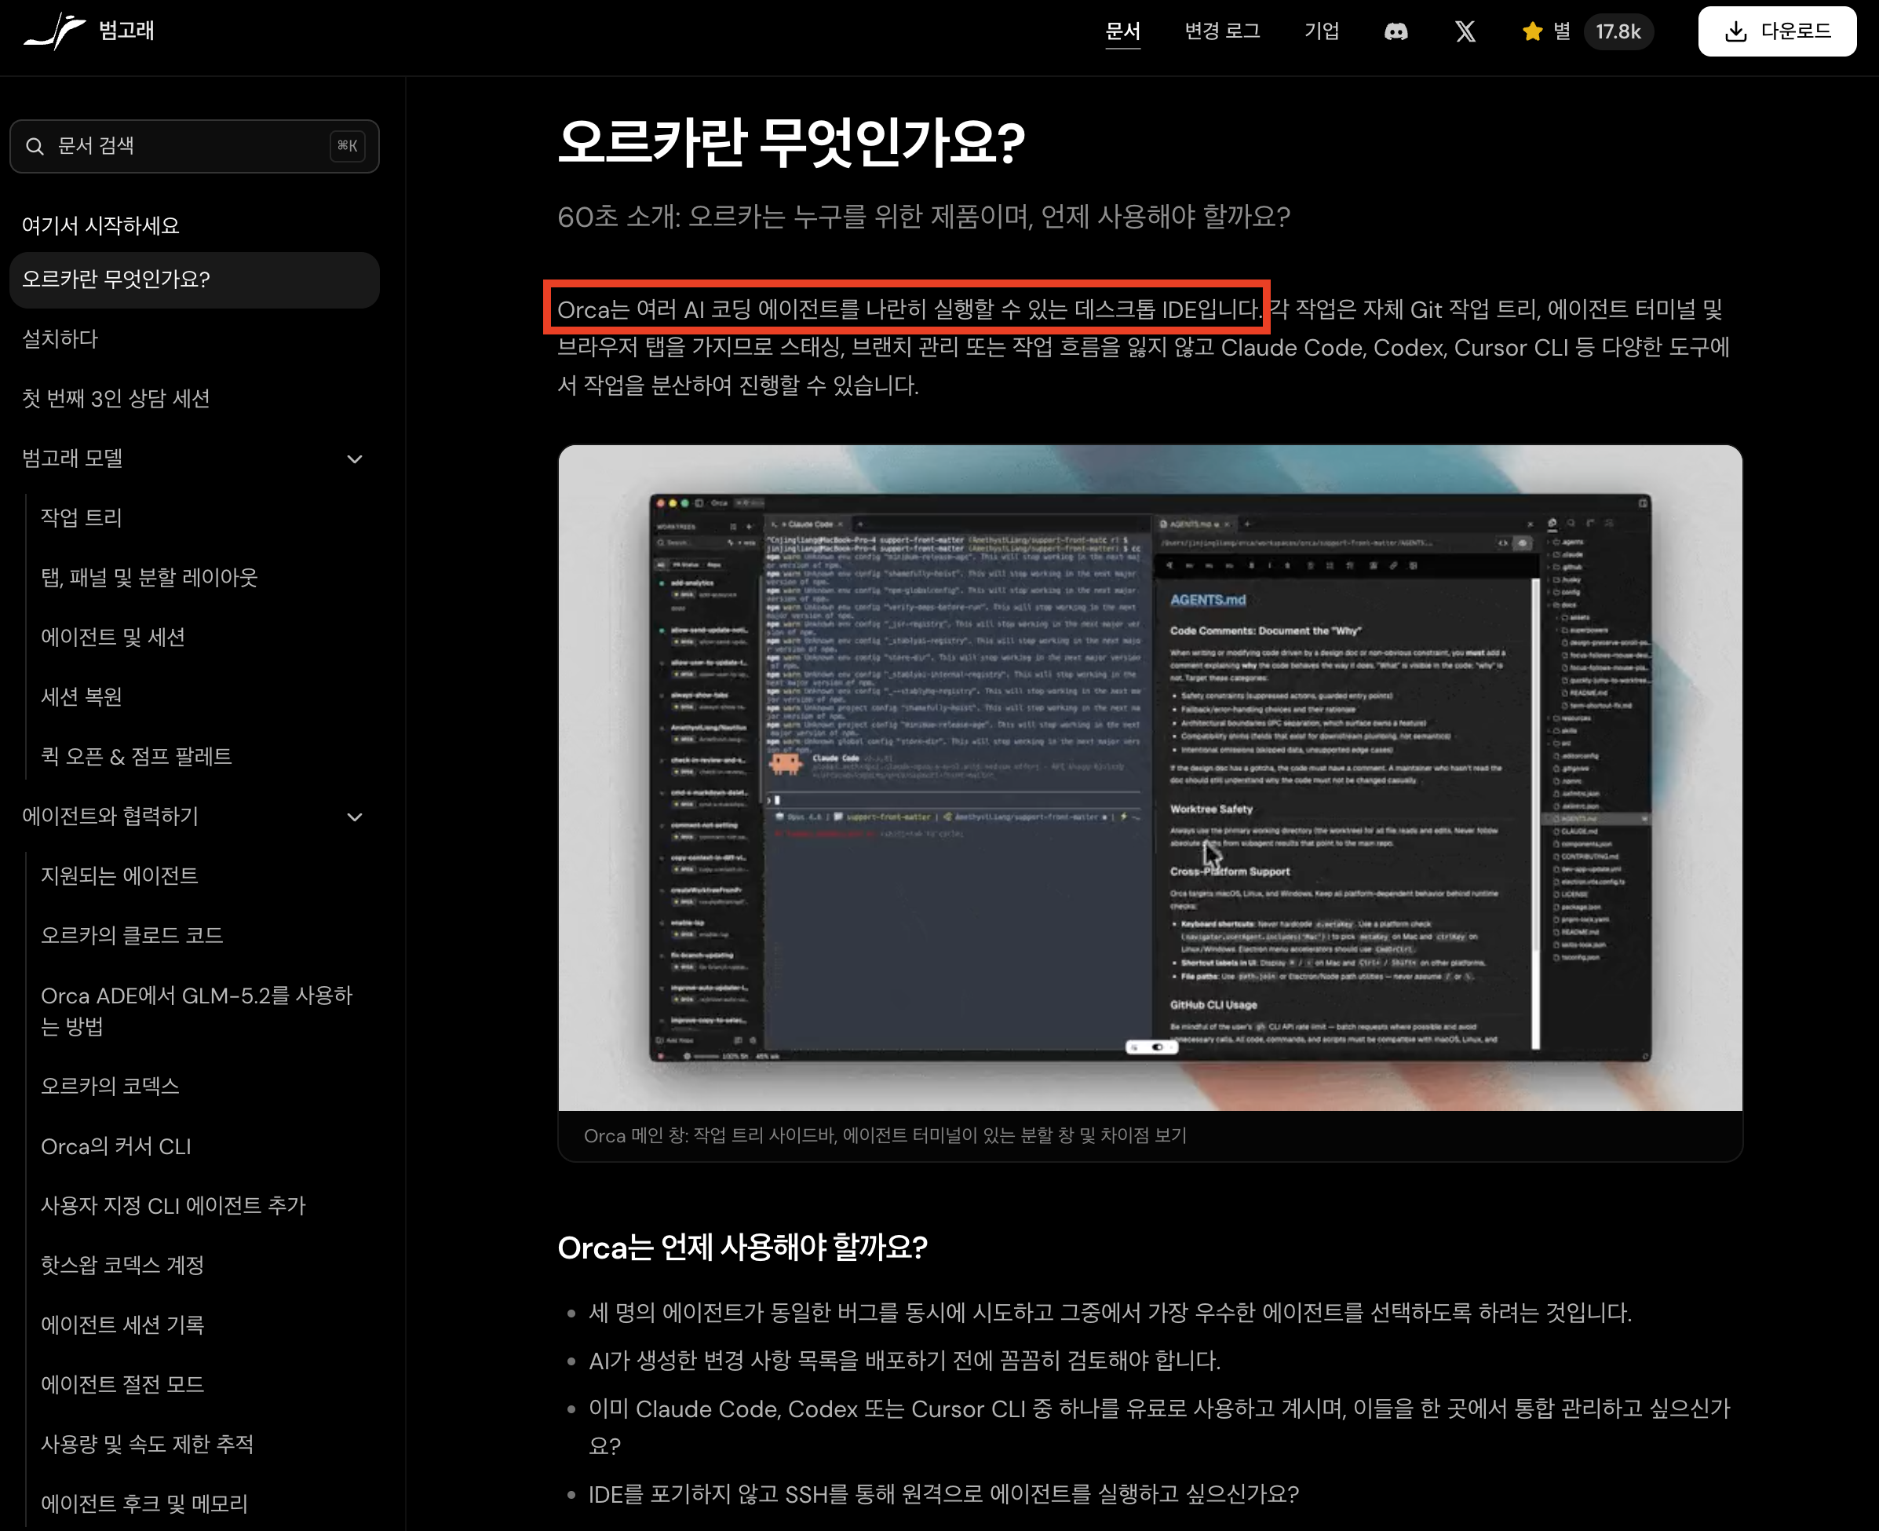Open the 에이전트 및 세션 page

[113, 638]
